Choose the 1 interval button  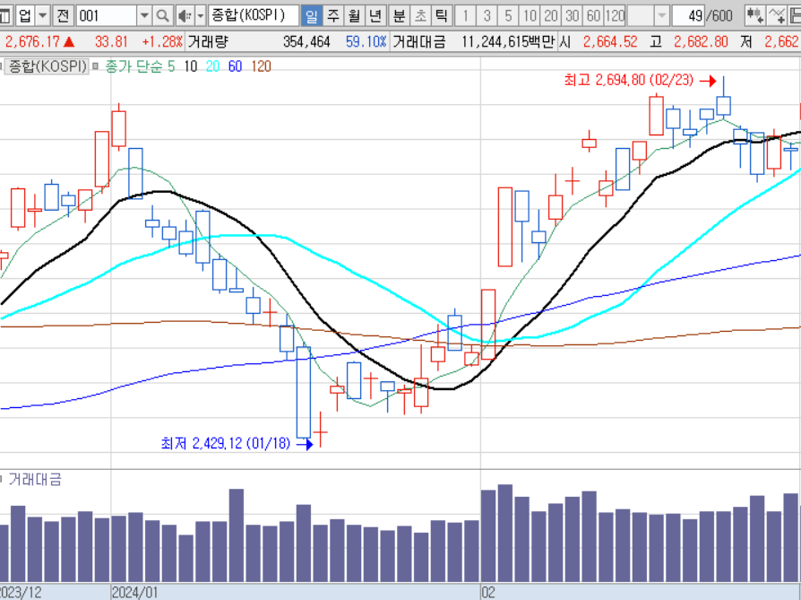(465, 16)
